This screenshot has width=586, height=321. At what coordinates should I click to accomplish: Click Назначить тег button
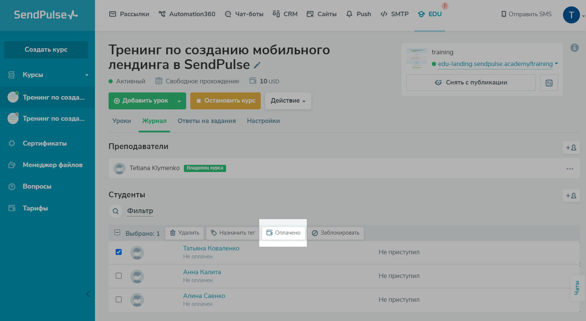(233, 233)
